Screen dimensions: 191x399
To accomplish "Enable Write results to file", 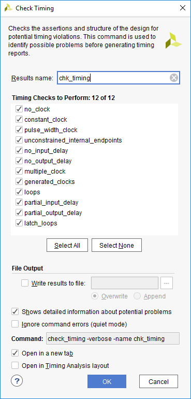I will point(25,283).
